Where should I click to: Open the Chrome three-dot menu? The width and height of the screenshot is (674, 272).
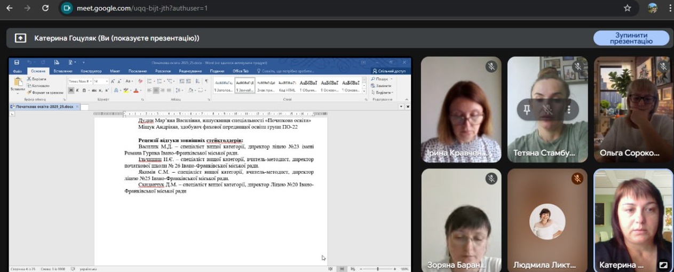click(x=670, y=8)
